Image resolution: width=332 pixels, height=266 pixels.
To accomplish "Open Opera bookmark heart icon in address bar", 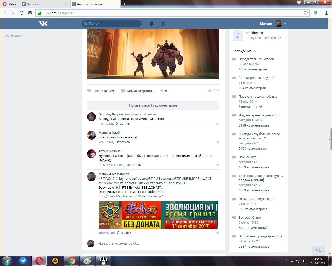I will (x=306, y=13).
